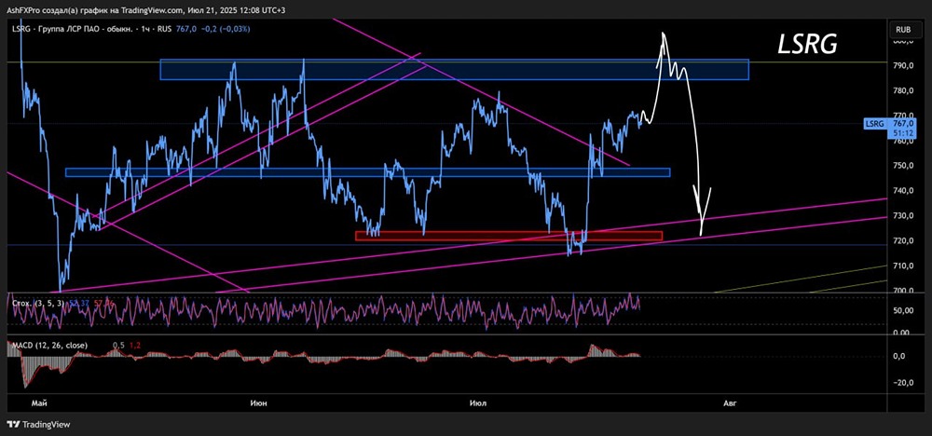Screen dimensions: 932x436
Task: Click the 740,0 price axis label
Action: coord(902,191)
